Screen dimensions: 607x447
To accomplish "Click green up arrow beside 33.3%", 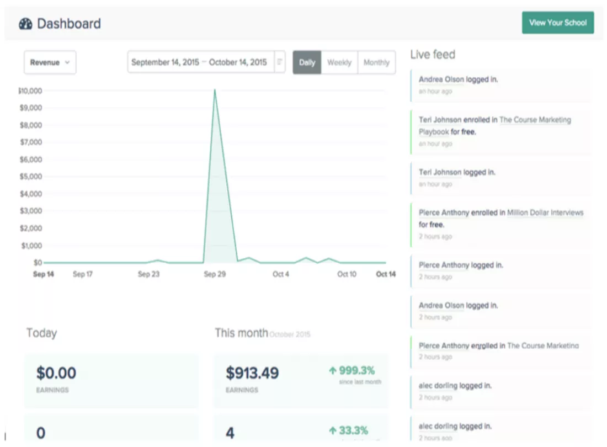I will point(333,430).
